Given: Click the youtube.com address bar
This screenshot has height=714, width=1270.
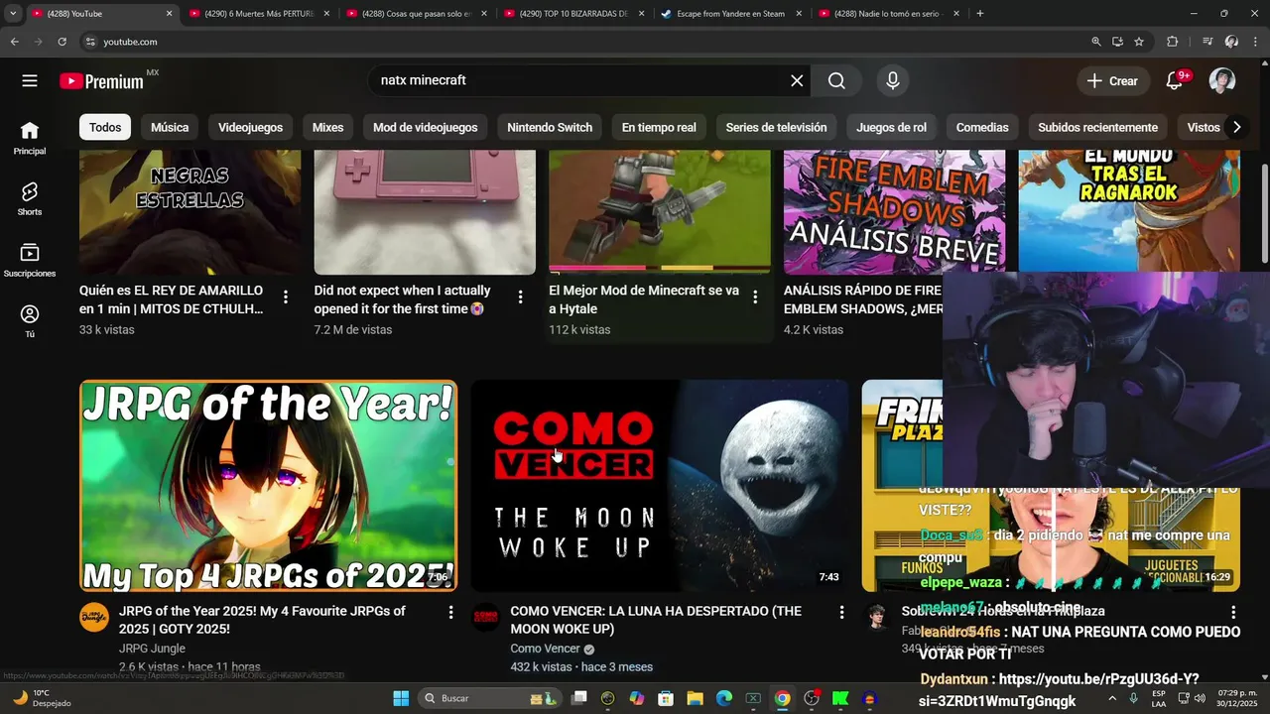Looking at the screenshot, I should (585, 42).
